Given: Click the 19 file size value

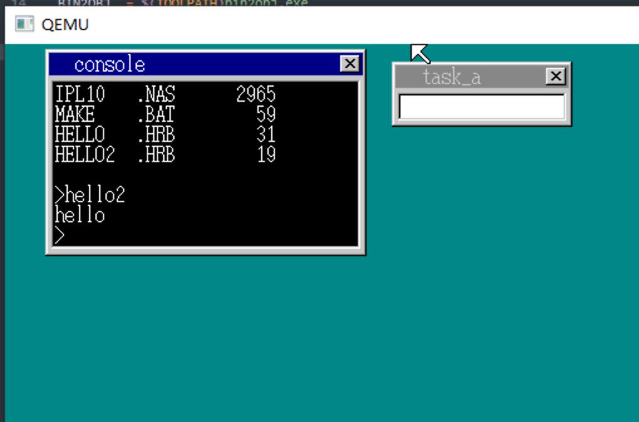Looking at the screenshot, I should (x=266, y=154).
